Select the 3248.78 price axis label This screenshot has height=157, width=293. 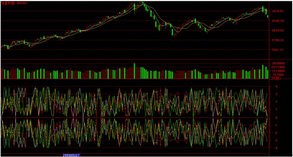tap(278, 21)
